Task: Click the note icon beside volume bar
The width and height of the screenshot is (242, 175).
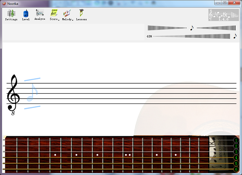Action: click(x=235, y=36)
